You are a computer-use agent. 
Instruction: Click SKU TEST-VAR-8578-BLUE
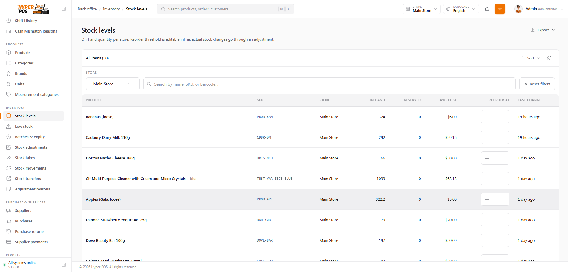point(274,179)
